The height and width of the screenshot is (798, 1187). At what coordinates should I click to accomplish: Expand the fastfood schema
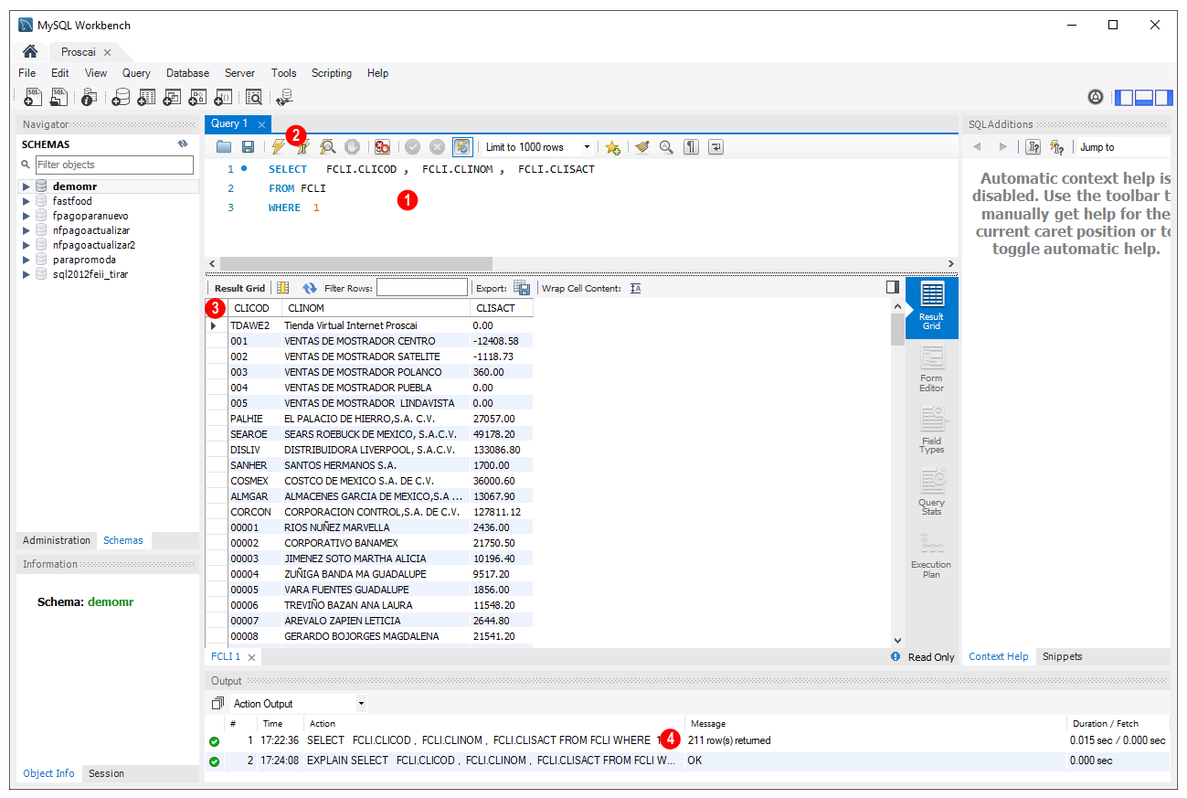(x=26, y=201)
